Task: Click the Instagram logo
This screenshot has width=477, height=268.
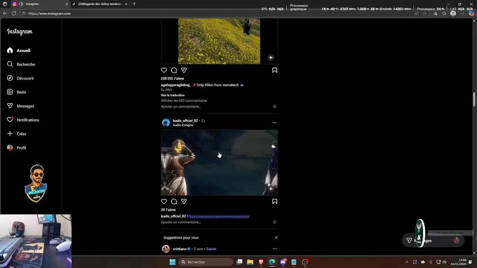Action: click(20, 32)
